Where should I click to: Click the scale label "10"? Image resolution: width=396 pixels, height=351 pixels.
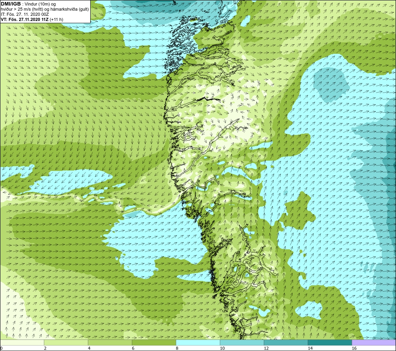[x=222, y=349]
